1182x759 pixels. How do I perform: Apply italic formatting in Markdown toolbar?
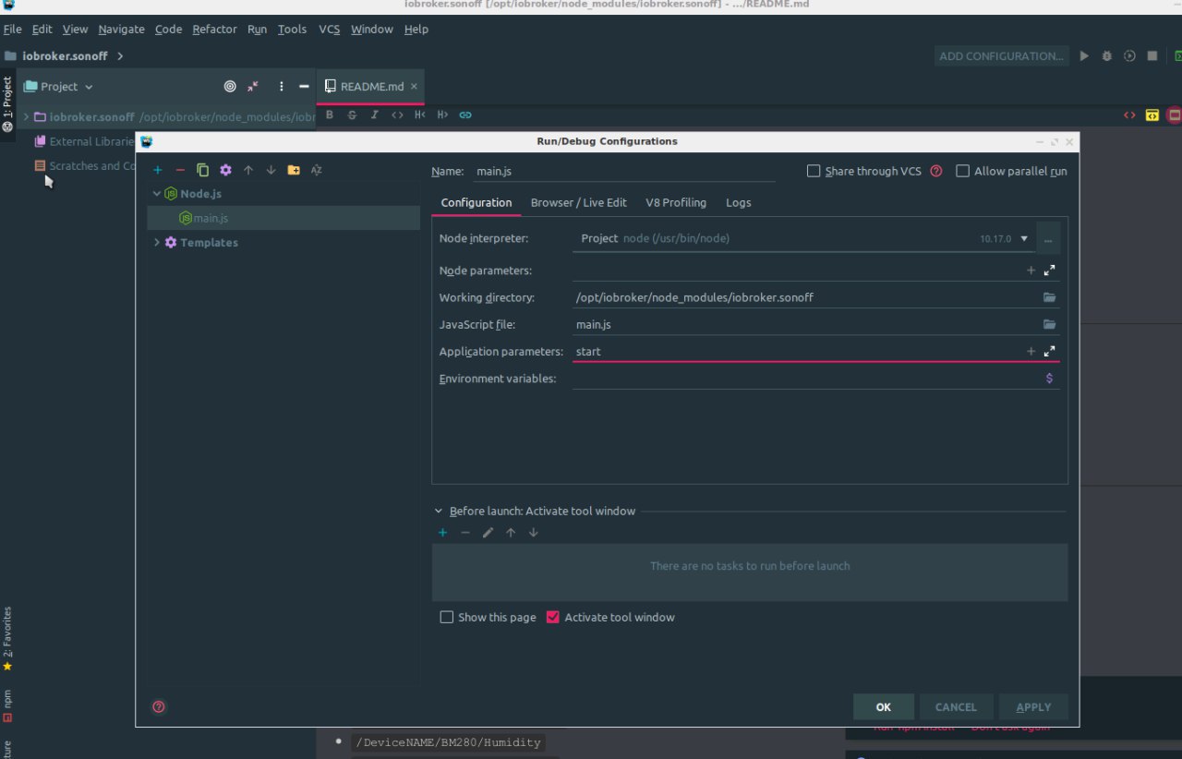(374, 114)
